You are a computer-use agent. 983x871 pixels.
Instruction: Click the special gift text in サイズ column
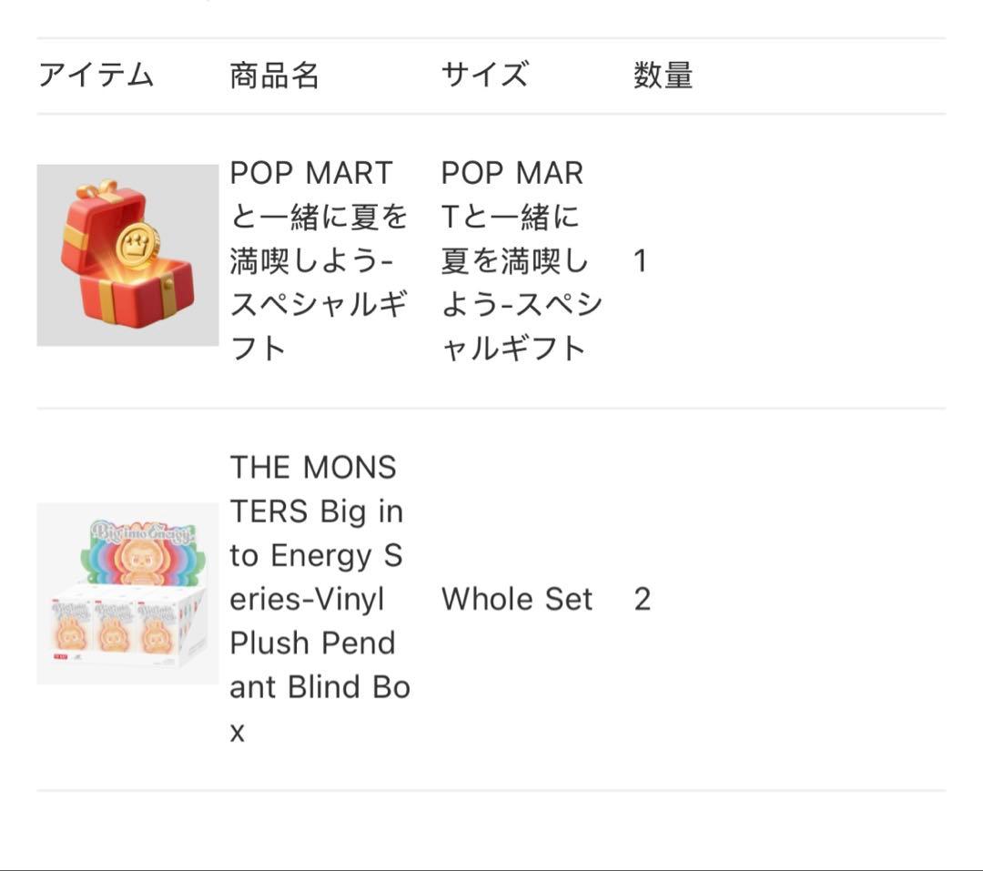pyautogui.click(x=519, y=260)
